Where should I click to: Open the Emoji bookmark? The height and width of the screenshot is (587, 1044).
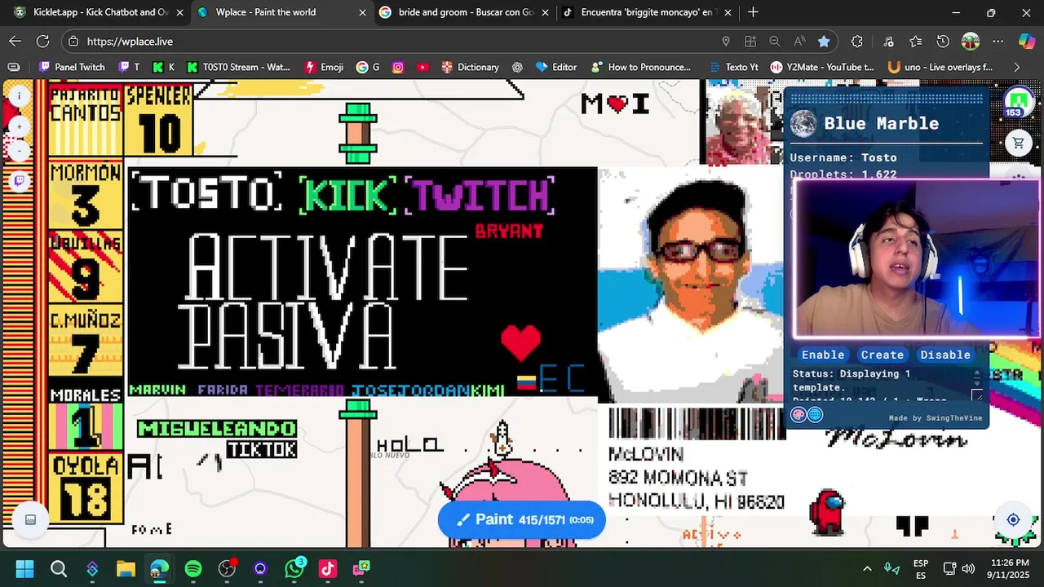[325, 67]
